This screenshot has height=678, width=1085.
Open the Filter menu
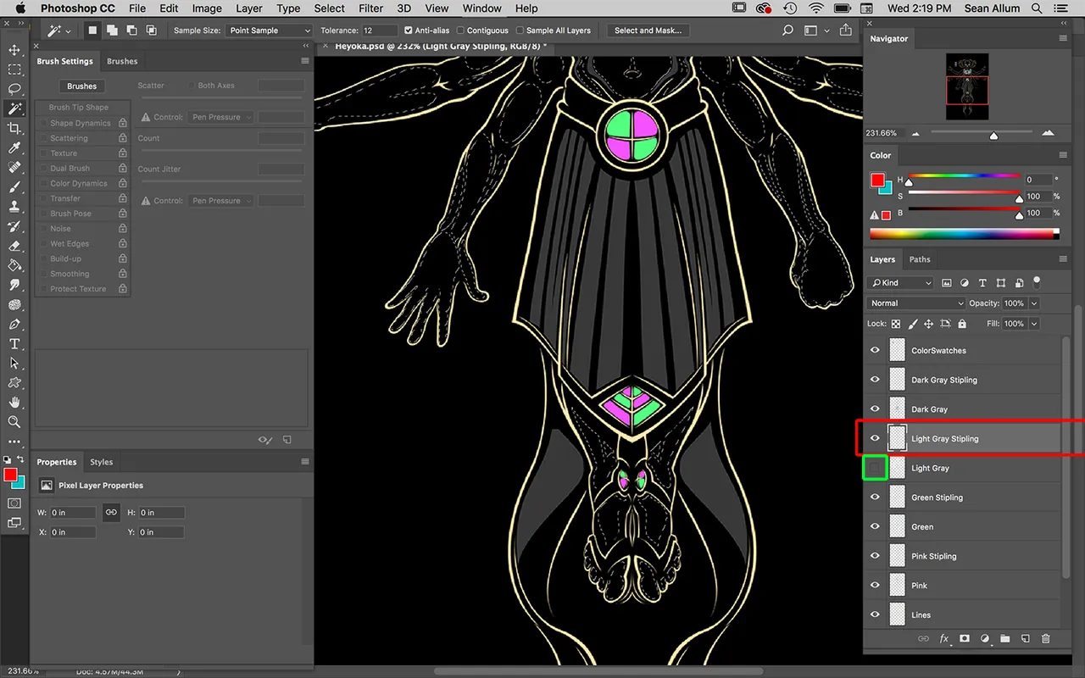(370, 8)
